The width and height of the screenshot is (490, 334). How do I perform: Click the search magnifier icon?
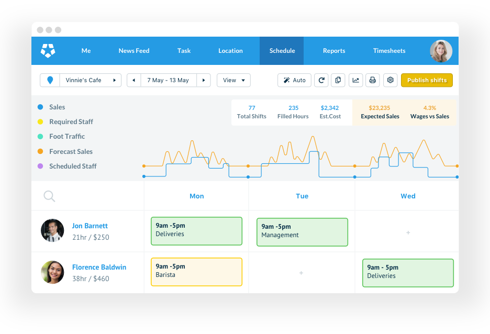[49, 196]
